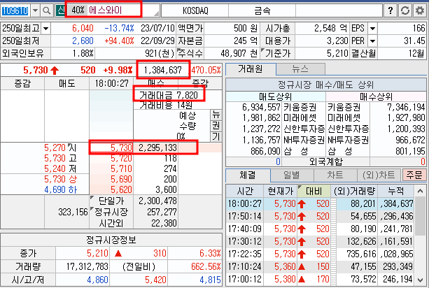
Task: Click the volume figure 1,384,637
Action: (x=163, y=70)
